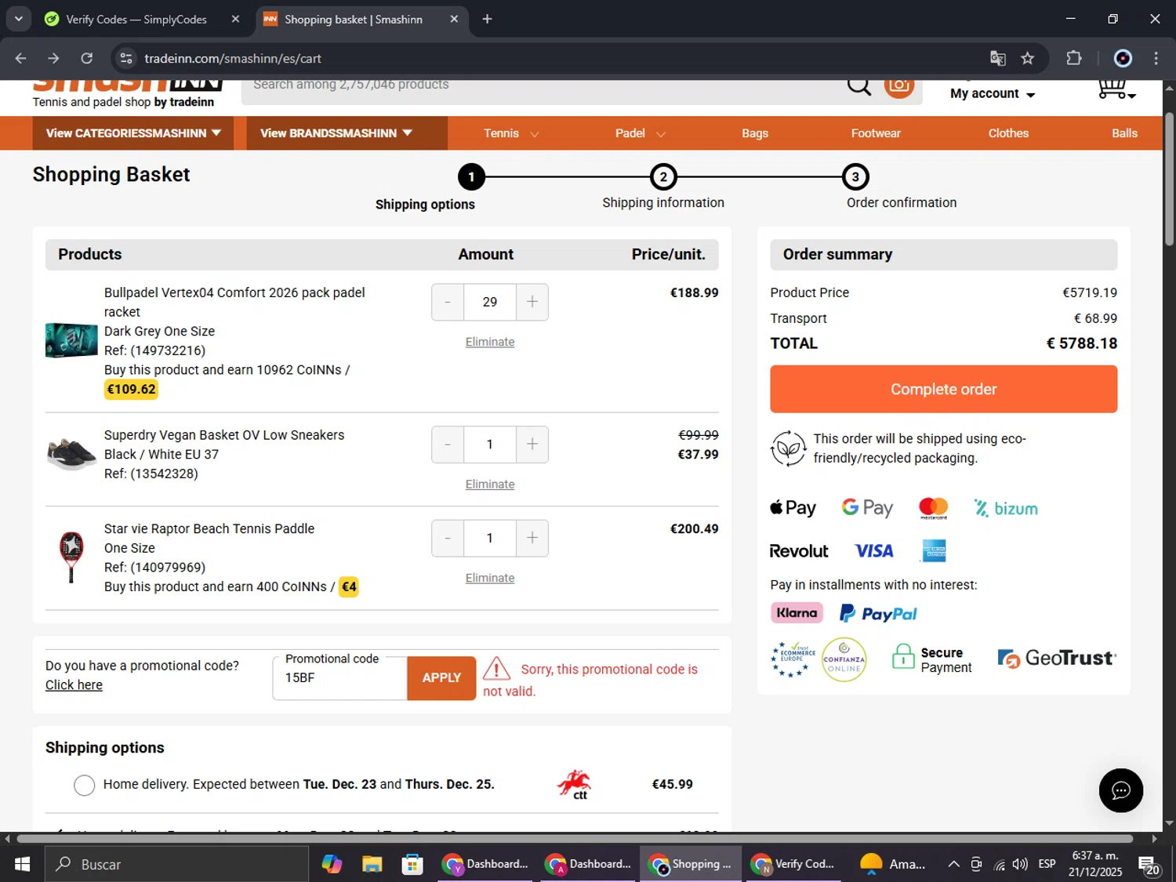1176x882 pixels.
Task: Expand Tennis menu
Action: (511, 133)
